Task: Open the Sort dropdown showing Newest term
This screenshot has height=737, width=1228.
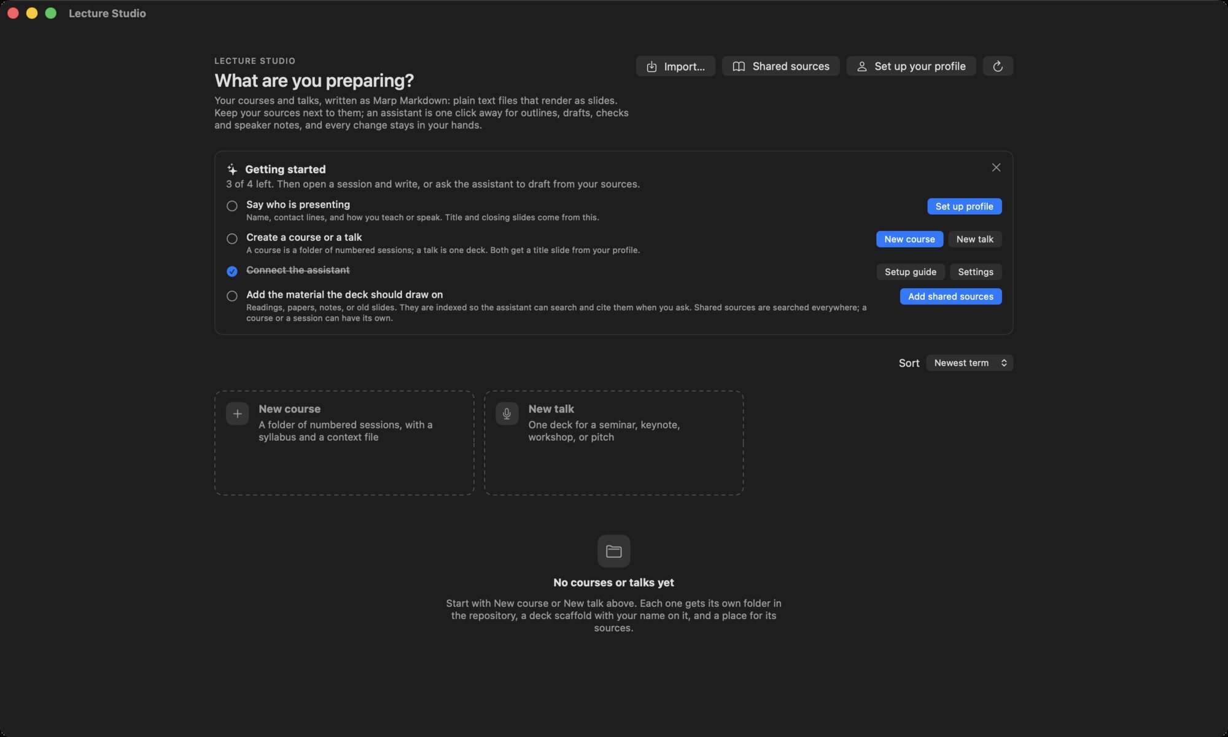Action: [970, 363]
